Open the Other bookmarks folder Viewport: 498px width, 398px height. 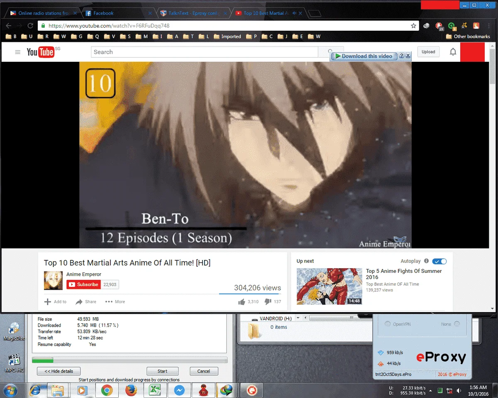pos(468,36)
